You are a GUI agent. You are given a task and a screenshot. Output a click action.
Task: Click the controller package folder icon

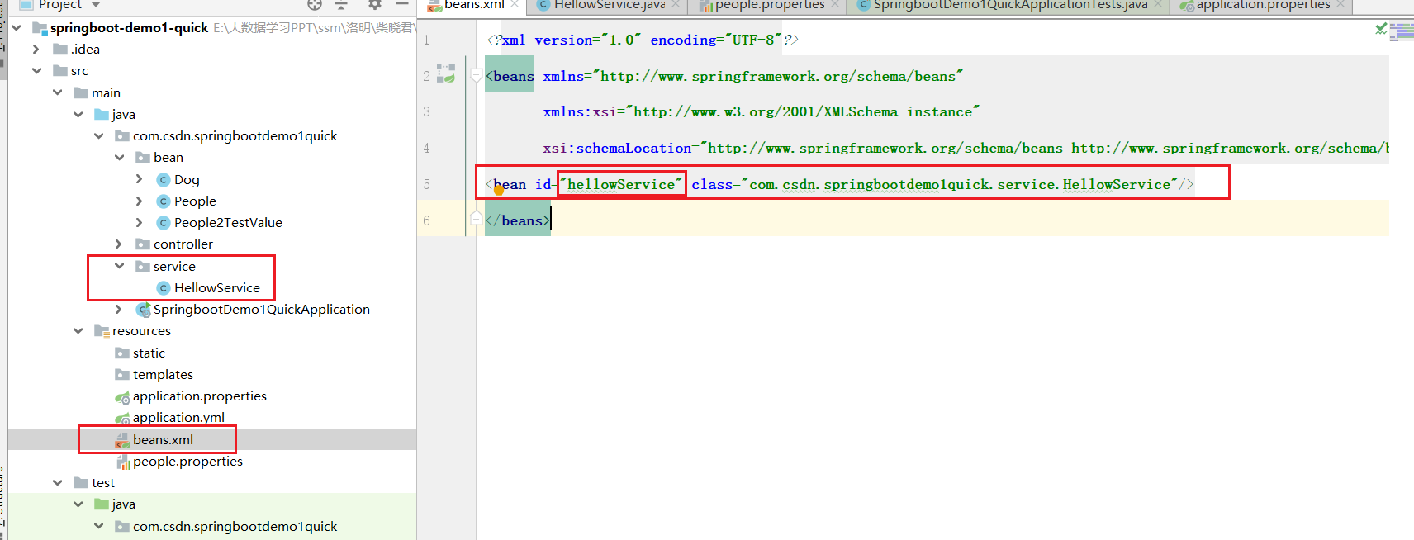143,244
